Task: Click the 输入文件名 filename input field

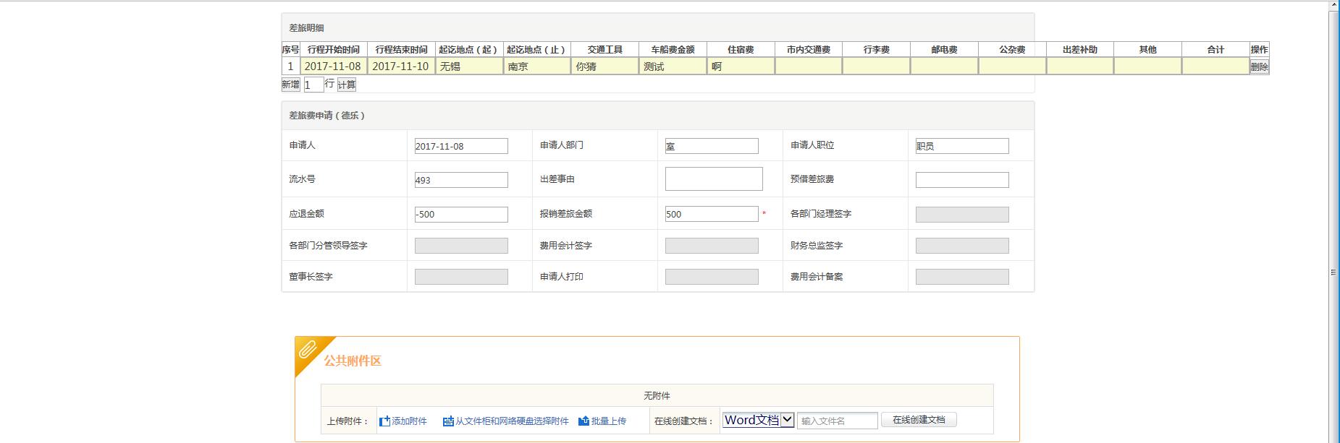Action: [x=838, y=421]
